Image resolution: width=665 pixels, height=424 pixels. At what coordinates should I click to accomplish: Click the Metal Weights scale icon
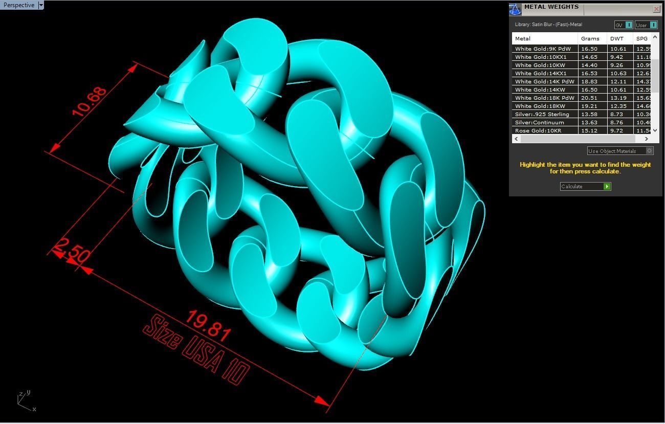tap(515, 9)
